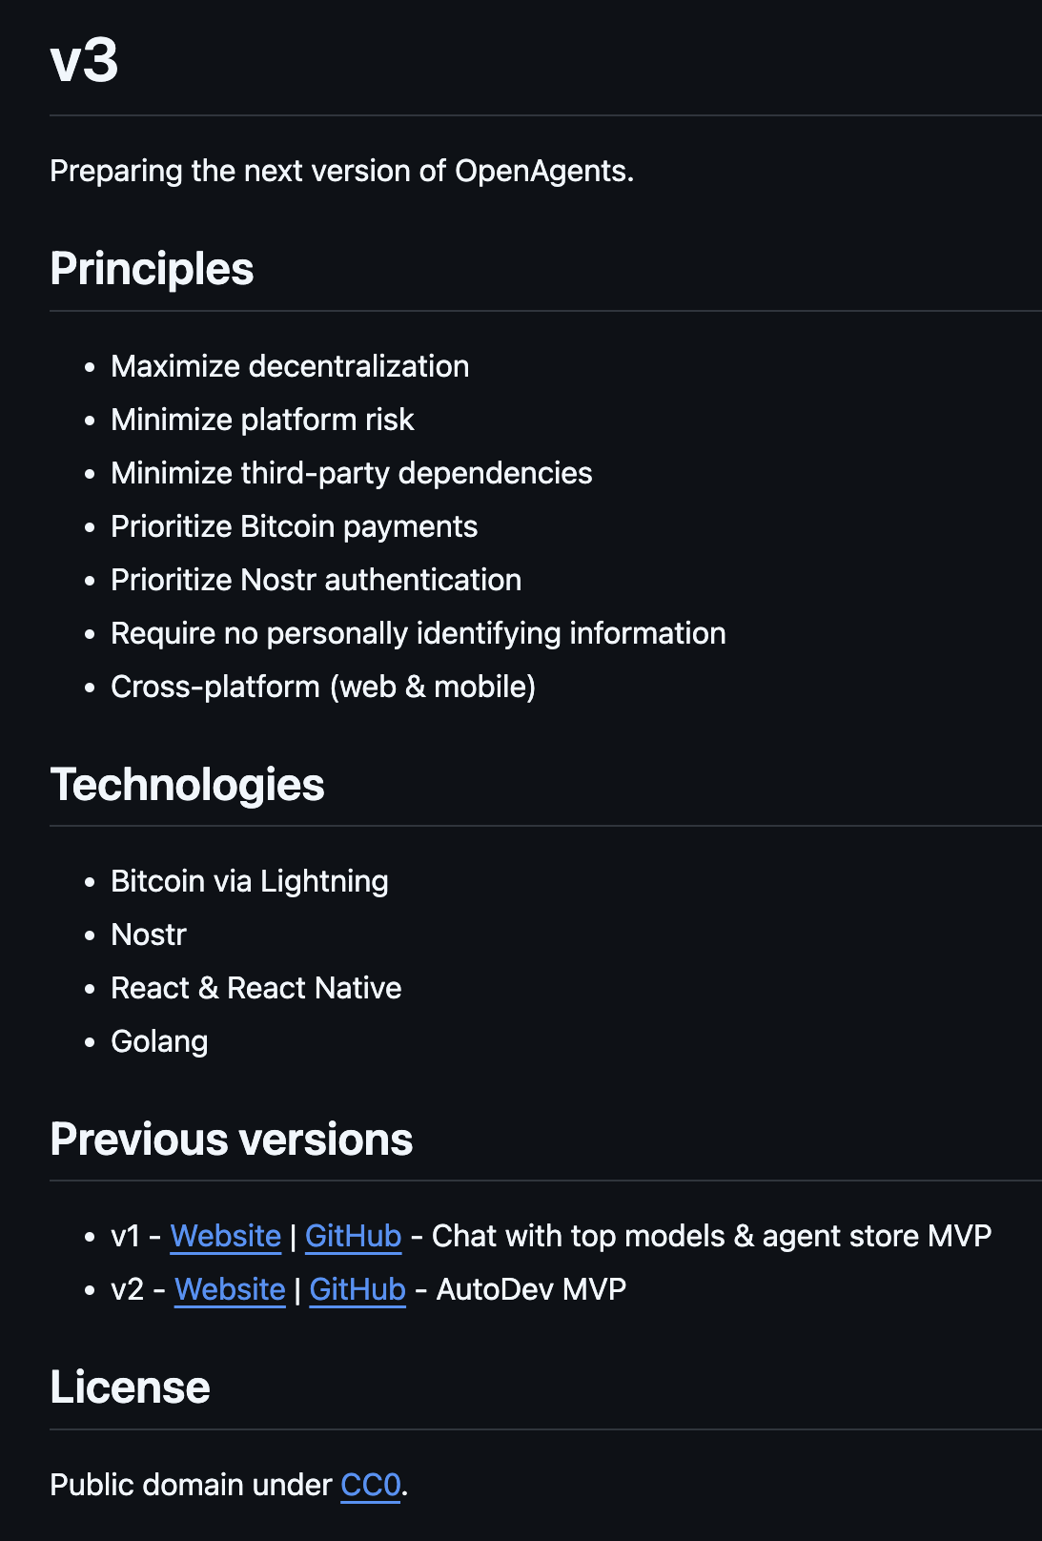Click the 'Golang' technology list item
1042x1541 pixels.
click(159, 1041)
